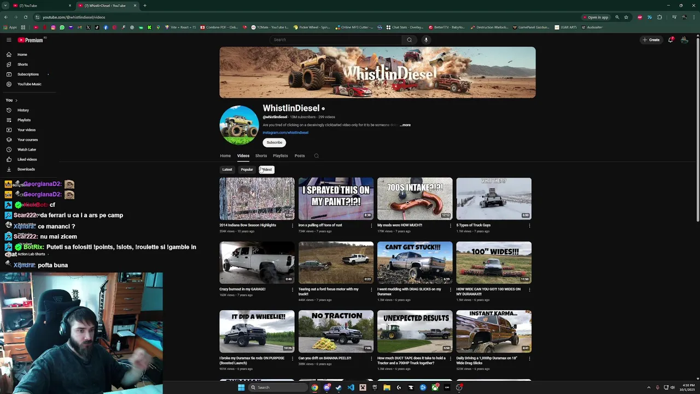Click the YouTube search input field

pyautogui.click(x=336, y=40)
